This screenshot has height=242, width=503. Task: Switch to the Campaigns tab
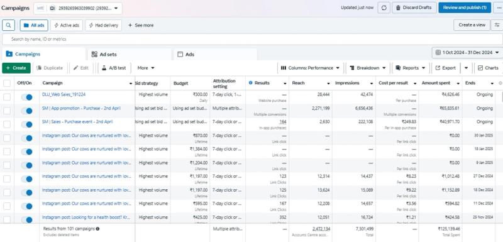click(x=43, y=54)
